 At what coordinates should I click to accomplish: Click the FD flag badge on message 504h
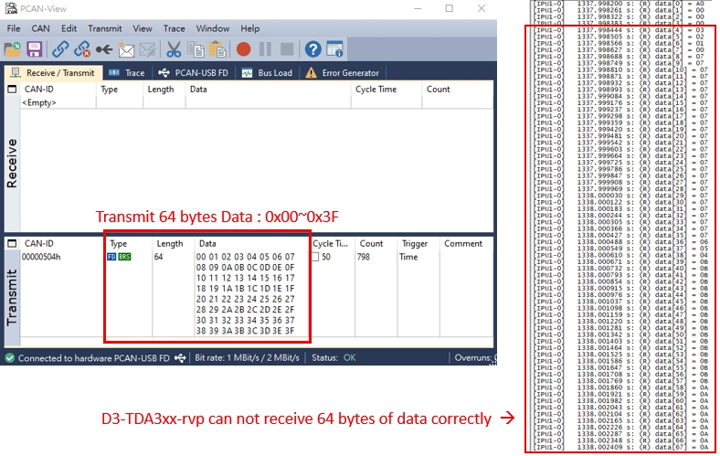click(111, 257)
